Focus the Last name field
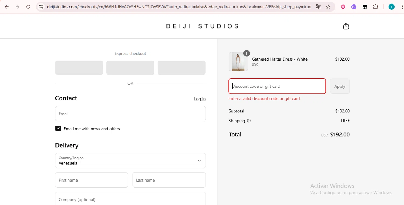Viewport: 404px width, 205px height. click(169, 180)
